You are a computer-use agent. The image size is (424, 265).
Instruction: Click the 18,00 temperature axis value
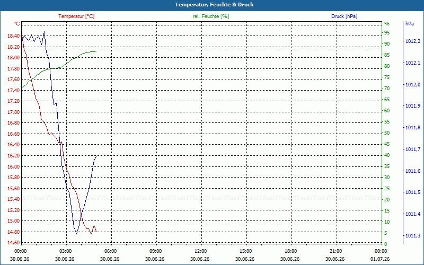(x=14, y=58)
